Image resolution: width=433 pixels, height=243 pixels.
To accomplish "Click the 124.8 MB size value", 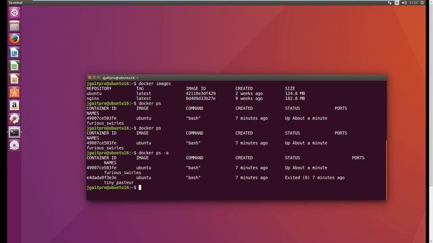I will tap(295, 93).
